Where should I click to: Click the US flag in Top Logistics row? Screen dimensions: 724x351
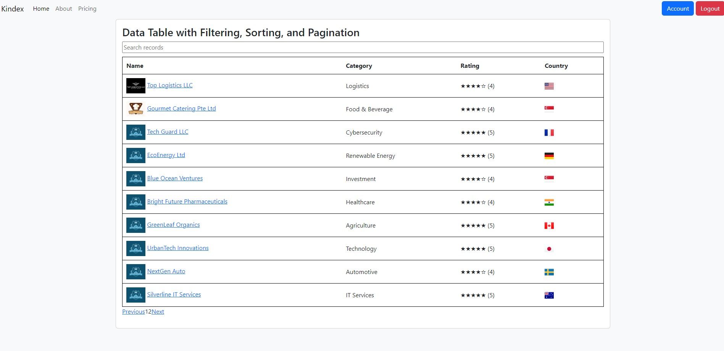pyautogui.click(x=549, y=86)
